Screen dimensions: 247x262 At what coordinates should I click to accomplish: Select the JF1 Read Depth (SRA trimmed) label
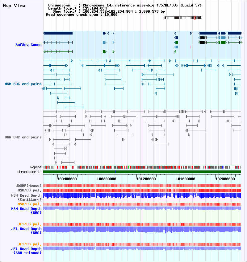pos(26,251)
